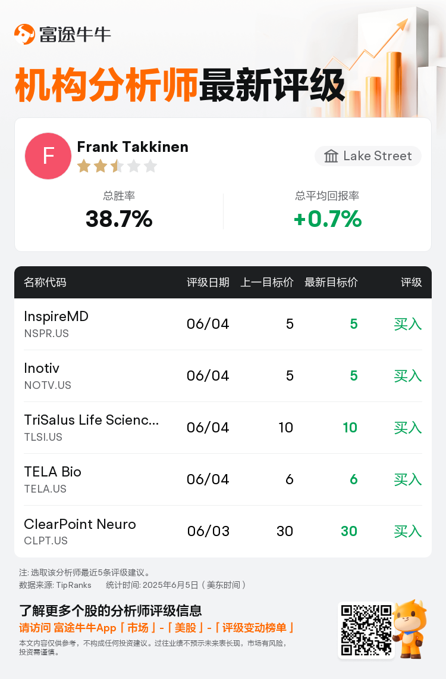Click the 38.7% total win rate figure
The width and height of the screenshot is (446, 679).
click(119, 219)
